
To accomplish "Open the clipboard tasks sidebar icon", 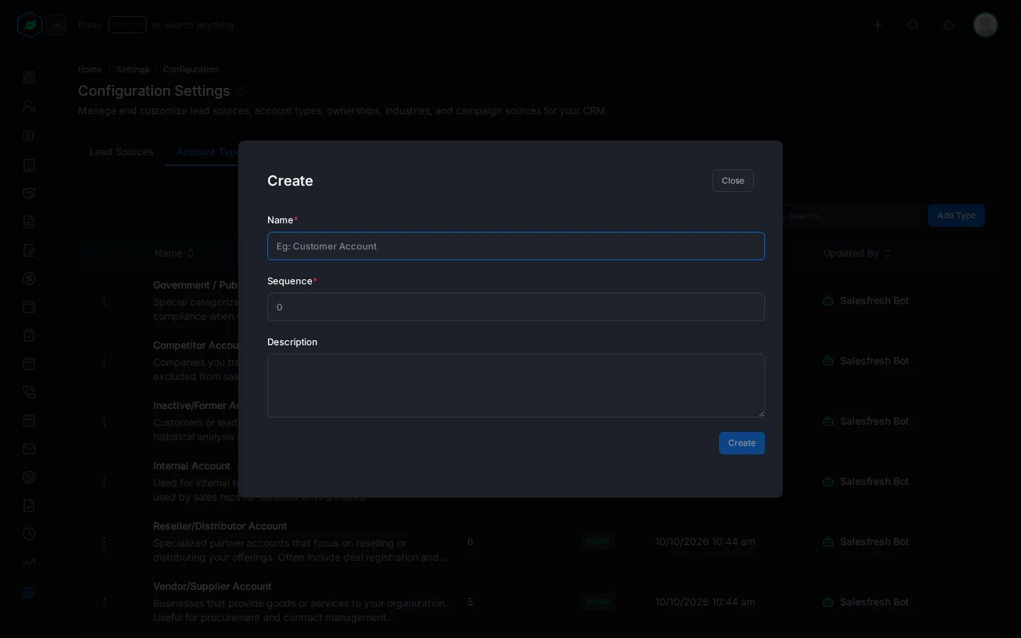I will point(29,335).
